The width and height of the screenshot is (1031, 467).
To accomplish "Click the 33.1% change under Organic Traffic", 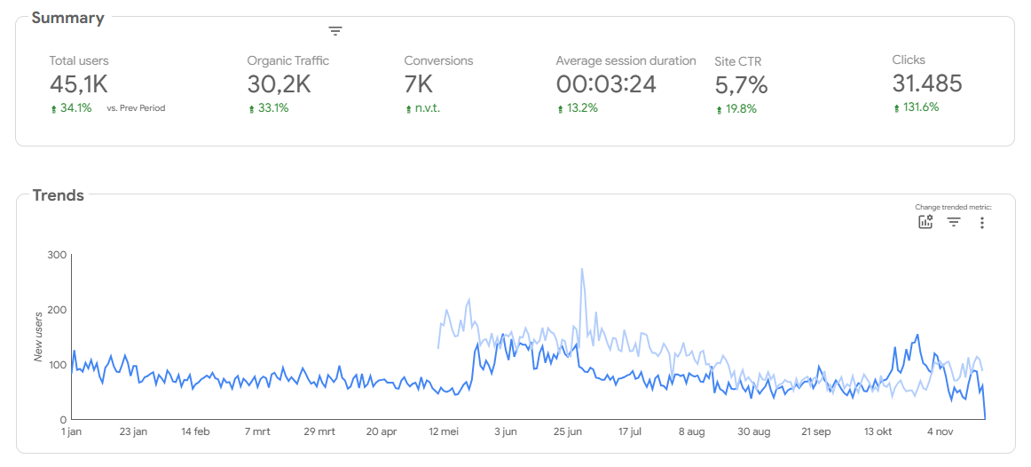I will coord(273,108).
